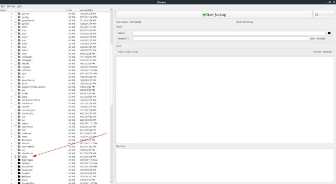Expand the .pki folder tree

[x=12, y=90]
